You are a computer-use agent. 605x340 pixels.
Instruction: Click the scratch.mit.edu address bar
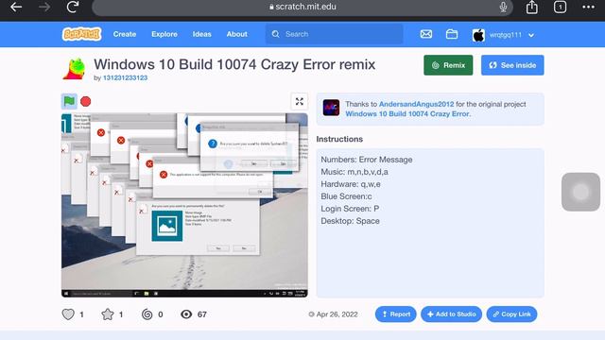(302, 7)
